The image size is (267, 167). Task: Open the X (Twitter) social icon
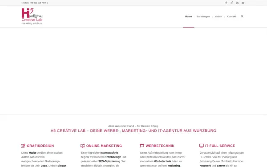231,3
